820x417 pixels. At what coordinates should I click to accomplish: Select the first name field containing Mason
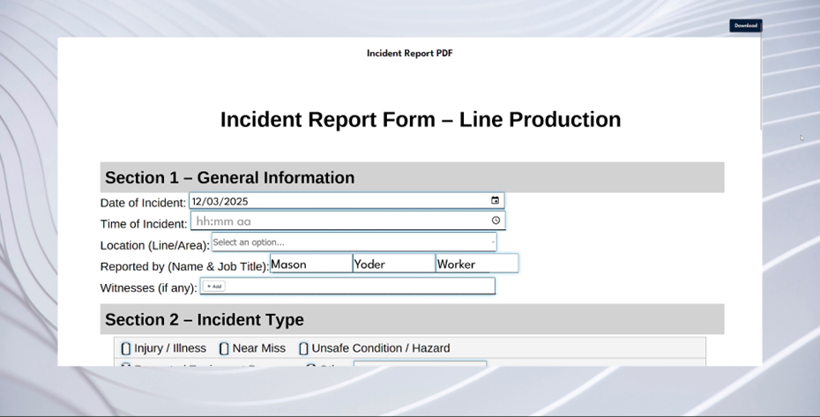pyautogui.click(x=310, y=264)
